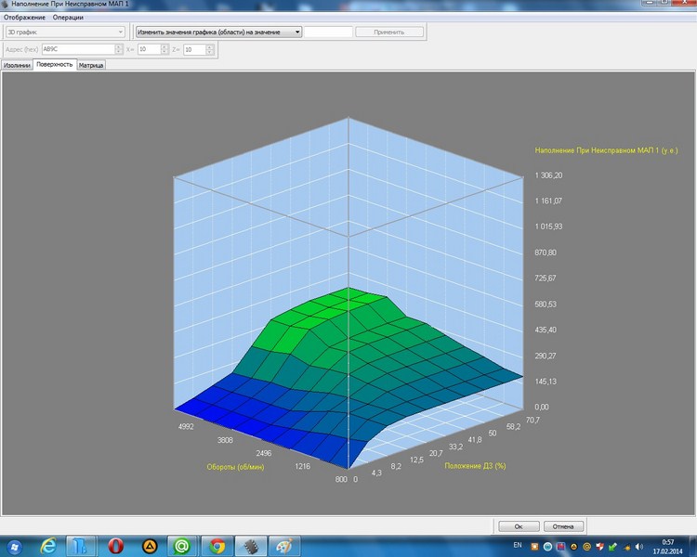This screenshot has width=697, height=557.
Task: Open Paint from the taskbar
Action: click(283, 545)
